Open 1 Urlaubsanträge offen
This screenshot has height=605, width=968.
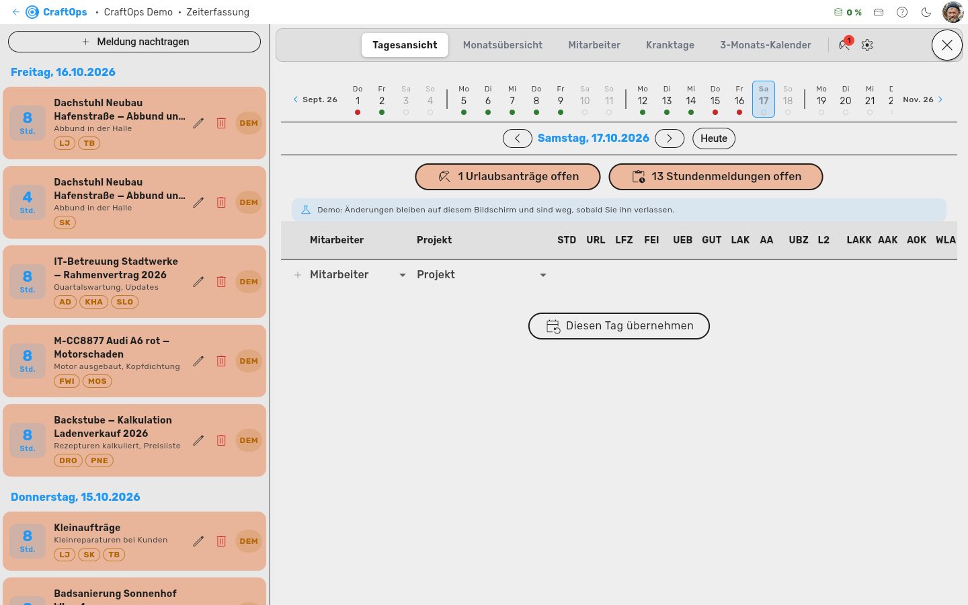[x=508, y=177]
